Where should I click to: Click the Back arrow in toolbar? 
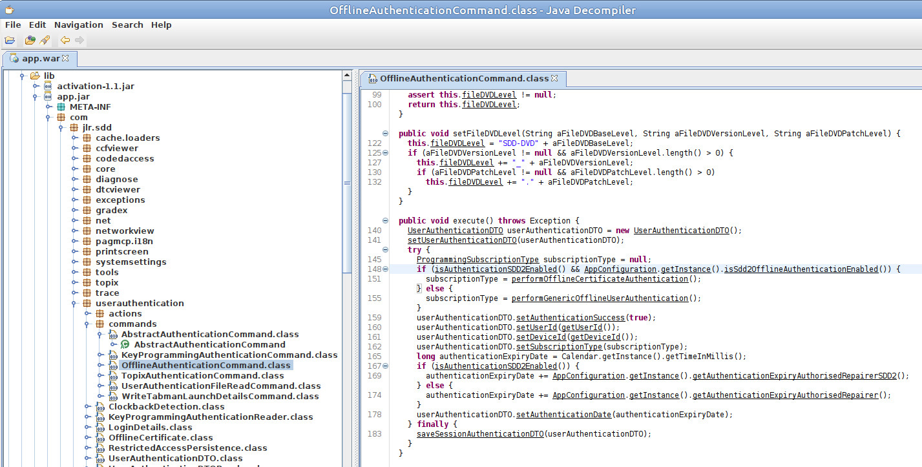pos(65,41)
